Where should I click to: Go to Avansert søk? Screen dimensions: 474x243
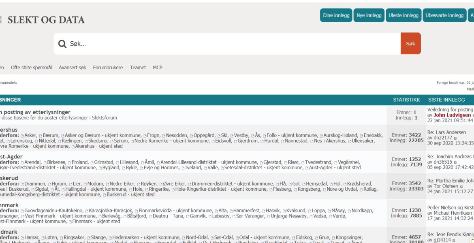click(x=73, y=67)
